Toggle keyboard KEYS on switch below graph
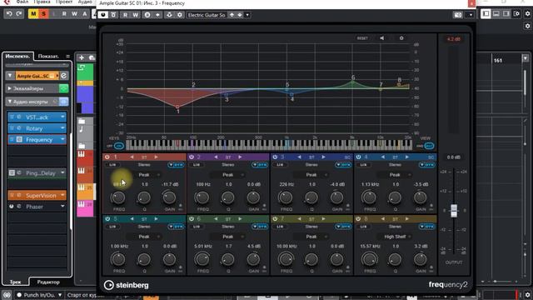 coord(119,147)
